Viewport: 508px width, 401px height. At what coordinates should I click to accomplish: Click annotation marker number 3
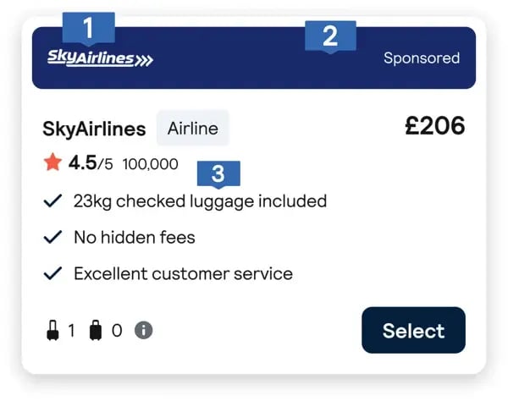point(218,173)
